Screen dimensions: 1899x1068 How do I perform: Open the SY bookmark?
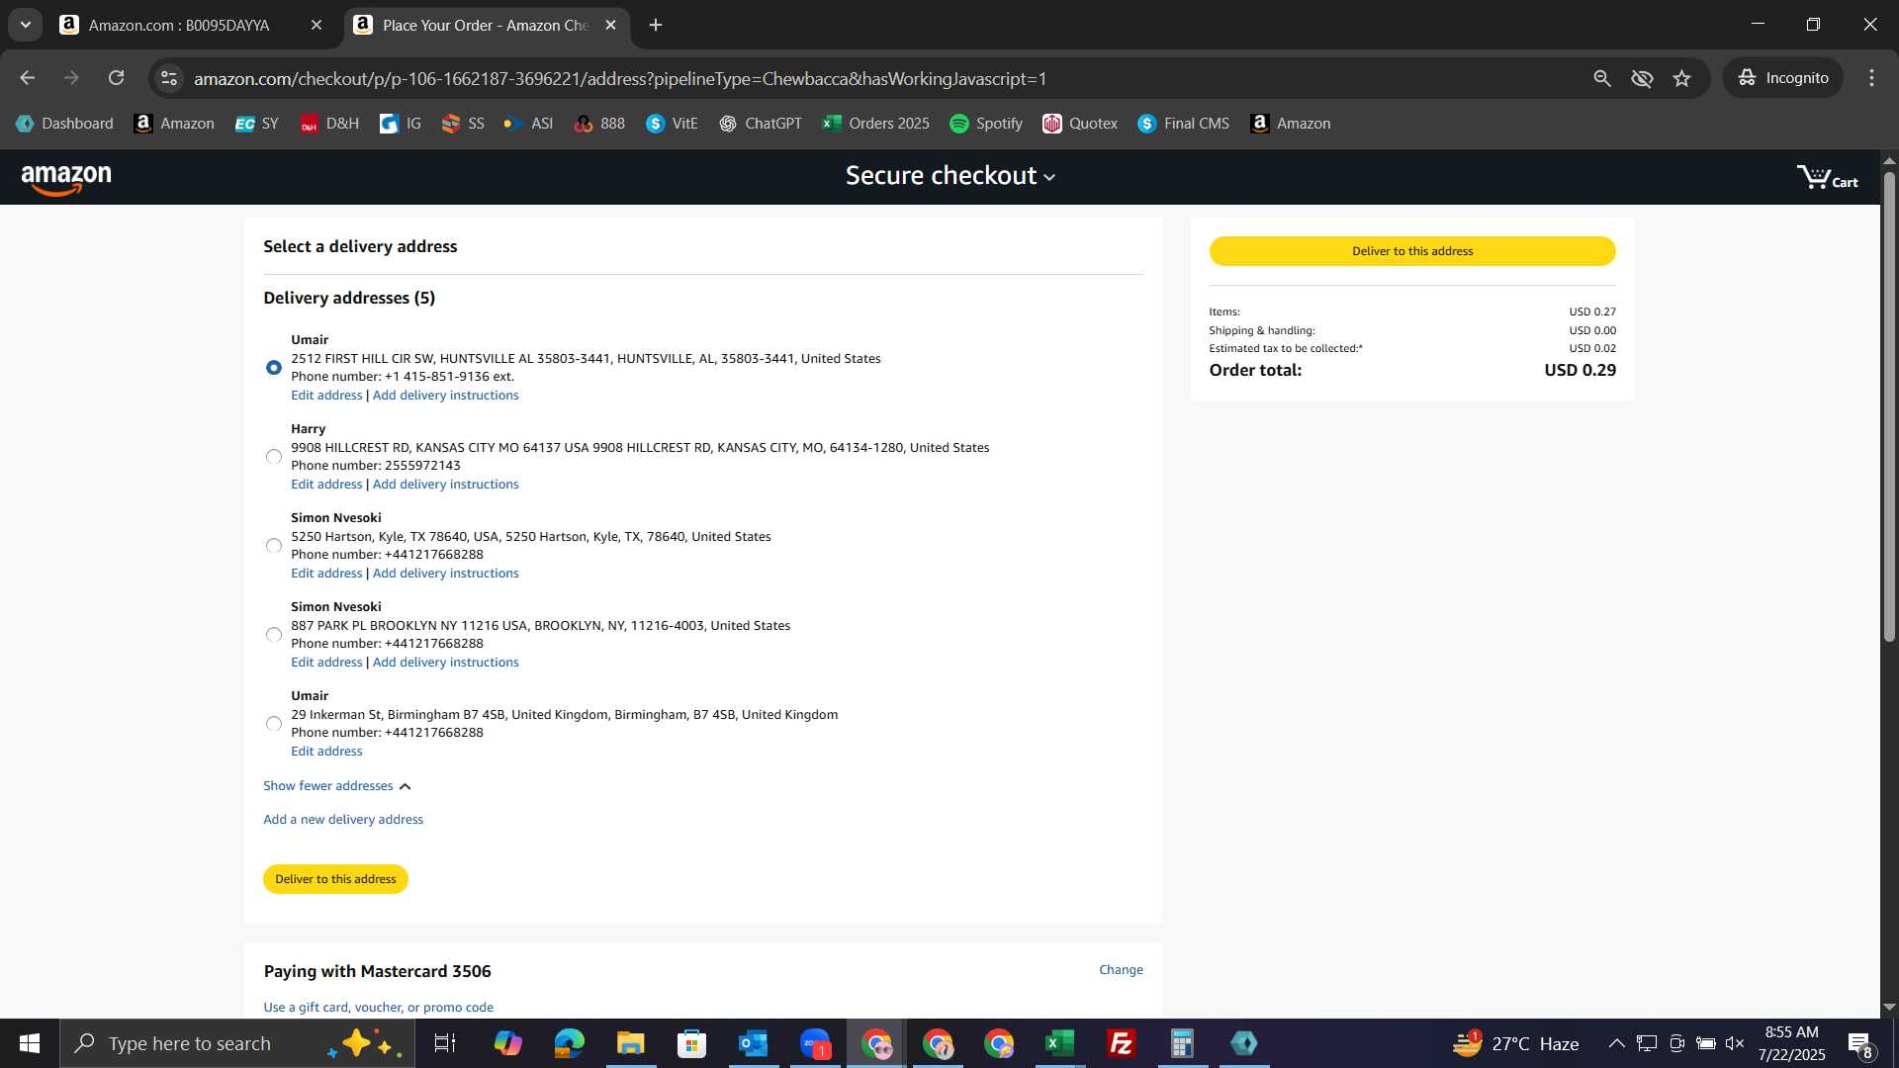tap(257, 124)
